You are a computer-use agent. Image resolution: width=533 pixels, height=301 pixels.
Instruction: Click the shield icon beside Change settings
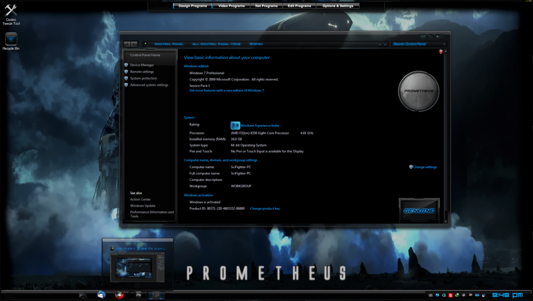coord(411,167)
